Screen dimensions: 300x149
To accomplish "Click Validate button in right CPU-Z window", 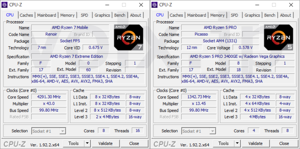I will [256, 143].
